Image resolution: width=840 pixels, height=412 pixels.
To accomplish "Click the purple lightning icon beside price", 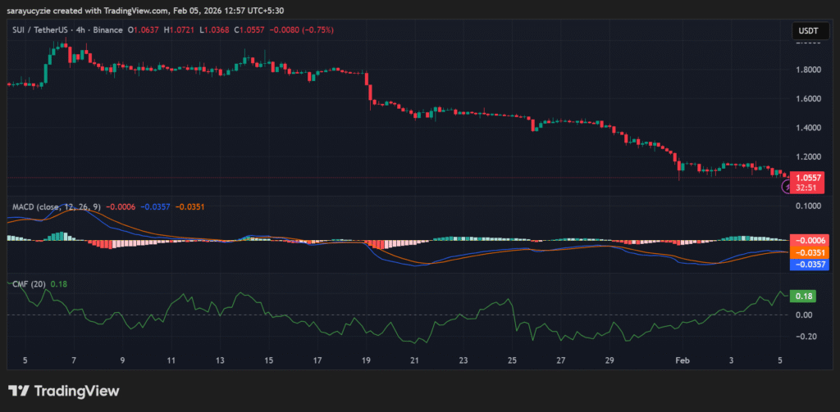I will coord(787,187).
